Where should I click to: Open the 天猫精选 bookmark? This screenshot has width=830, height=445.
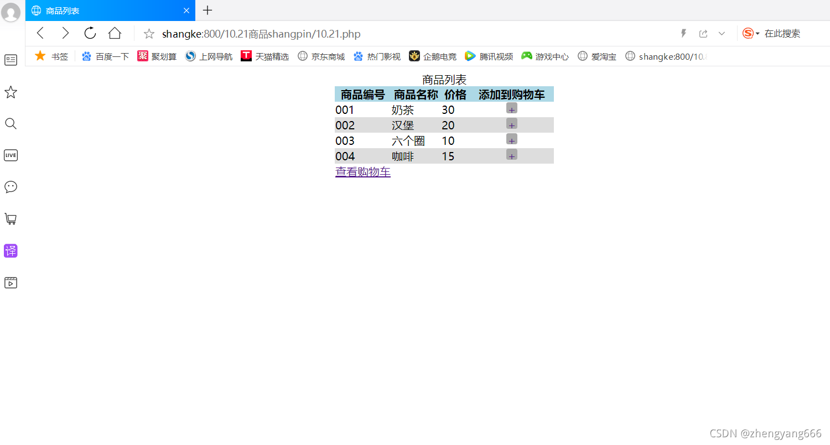point(265,56)
